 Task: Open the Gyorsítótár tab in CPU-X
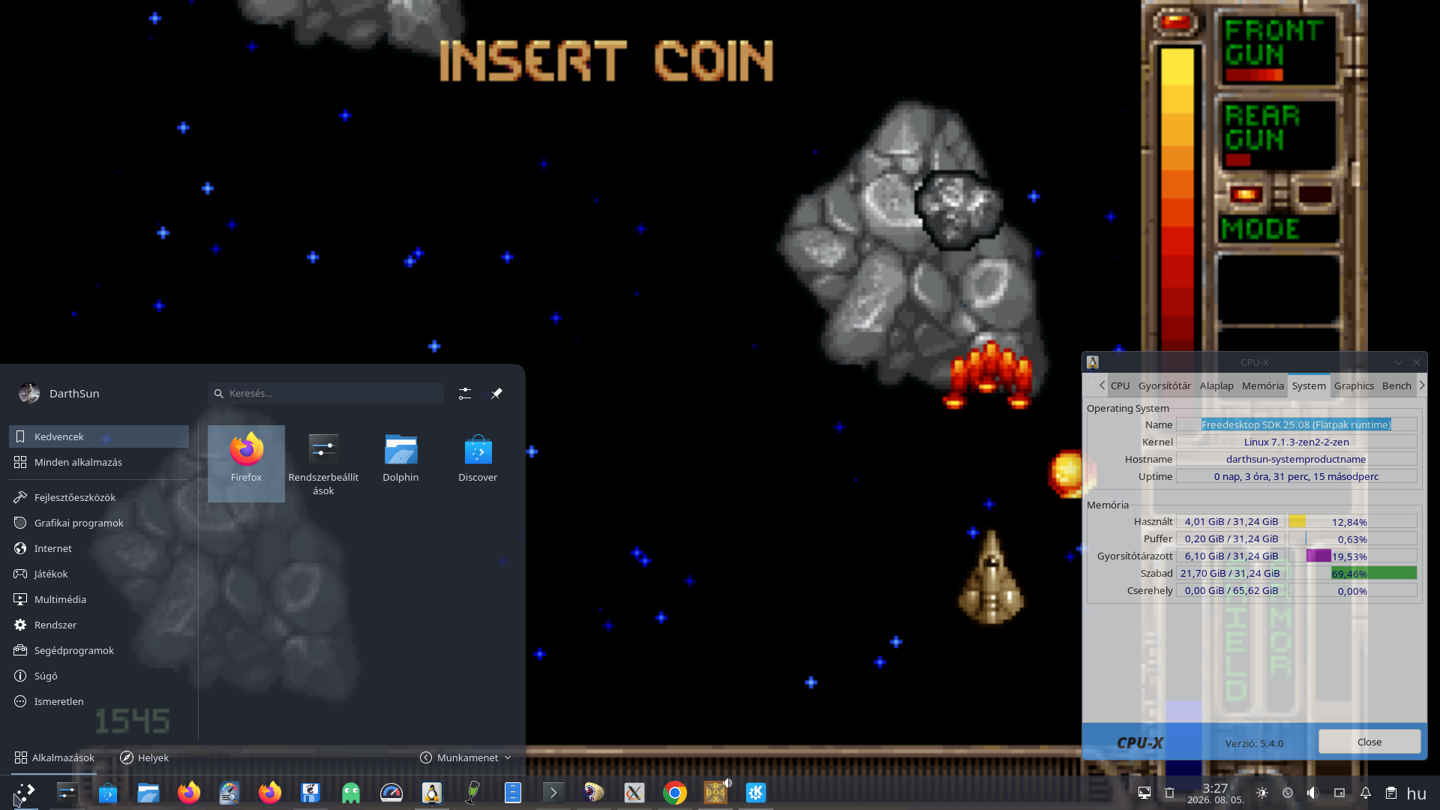[1165, 385]
